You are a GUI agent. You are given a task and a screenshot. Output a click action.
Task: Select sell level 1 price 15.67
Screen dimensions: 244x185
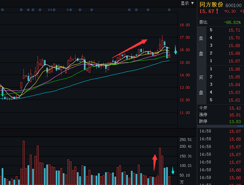[x=234, y=61]
